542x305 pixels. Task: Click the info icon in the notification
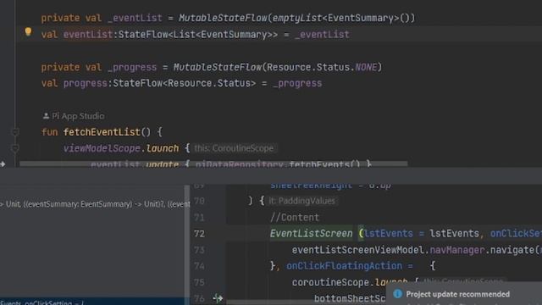[x=397, y=294]
